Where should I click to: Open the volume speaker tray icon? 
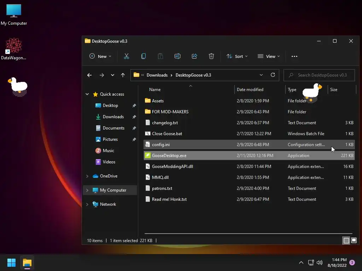[x=320, y=263]
